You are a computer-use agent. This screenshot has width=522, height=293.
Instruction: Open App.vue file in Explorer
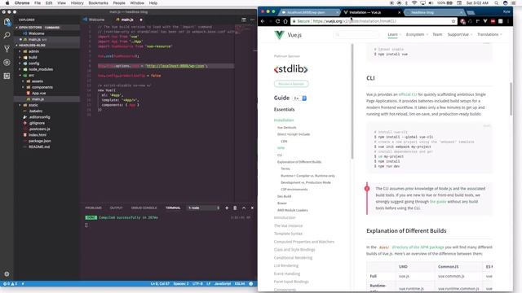(x=38, y=94)
